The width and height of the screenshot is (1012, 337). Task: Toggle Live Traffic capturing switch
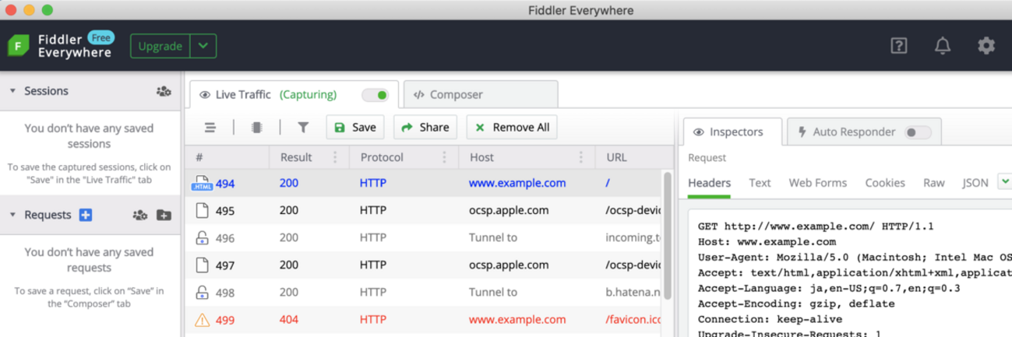pos(376,95)
